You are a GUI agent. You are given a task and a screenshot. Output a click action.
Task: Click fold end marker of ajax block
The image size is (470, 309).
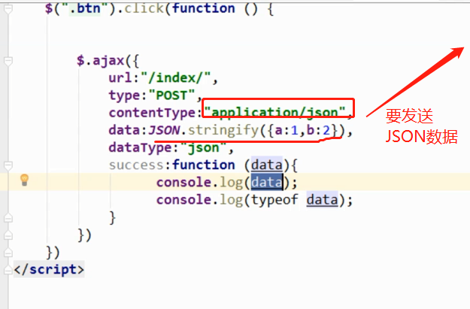[x=8, y=235]
